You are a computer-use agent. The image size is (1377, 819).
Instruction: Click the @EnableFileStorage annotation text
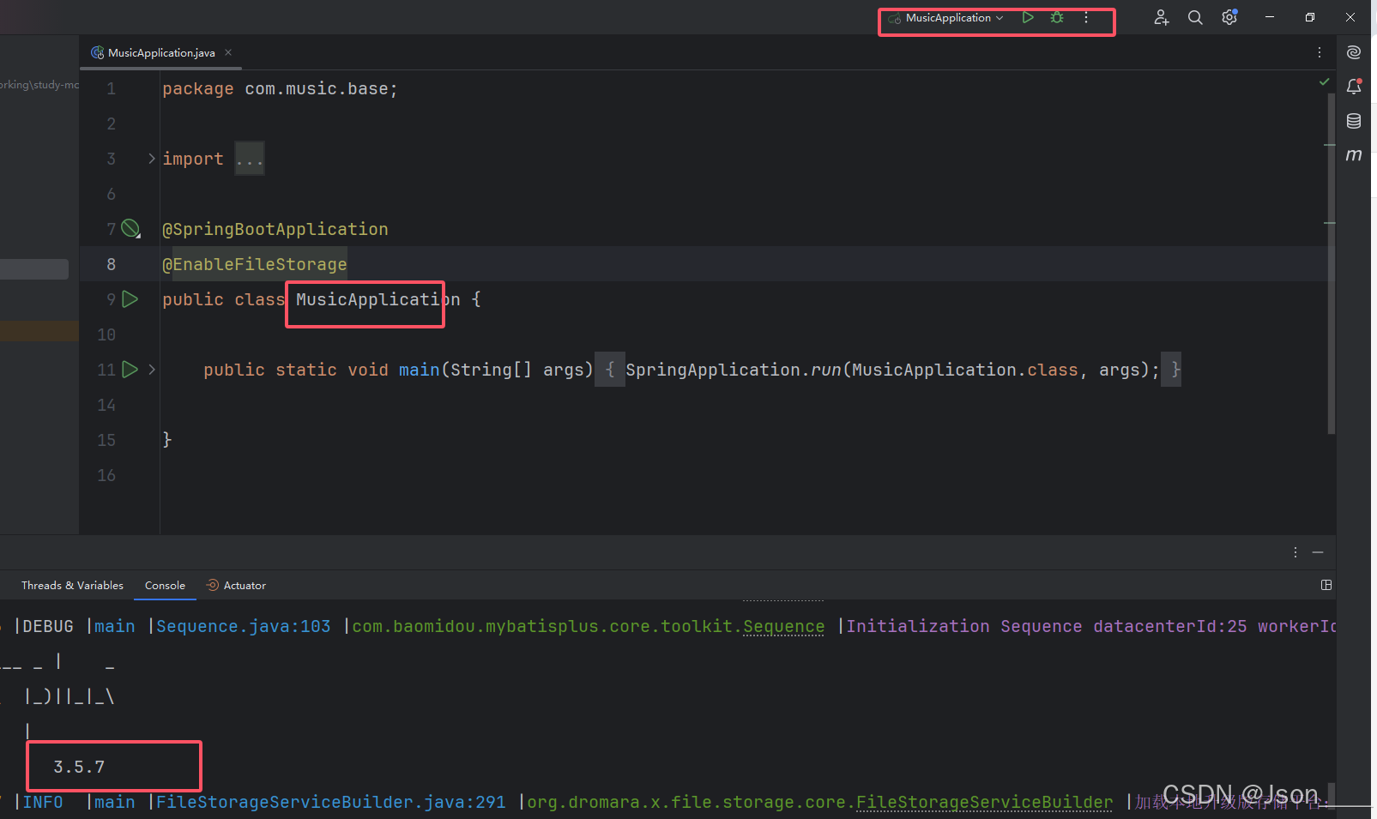[255, 264]
